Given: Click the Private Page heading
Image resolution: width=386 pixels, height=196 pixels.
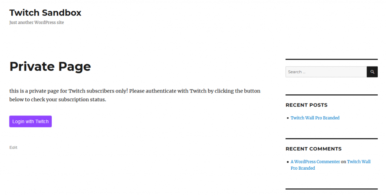Looking at the screenshot, I should pyautogui.click(x=50, y=66).
